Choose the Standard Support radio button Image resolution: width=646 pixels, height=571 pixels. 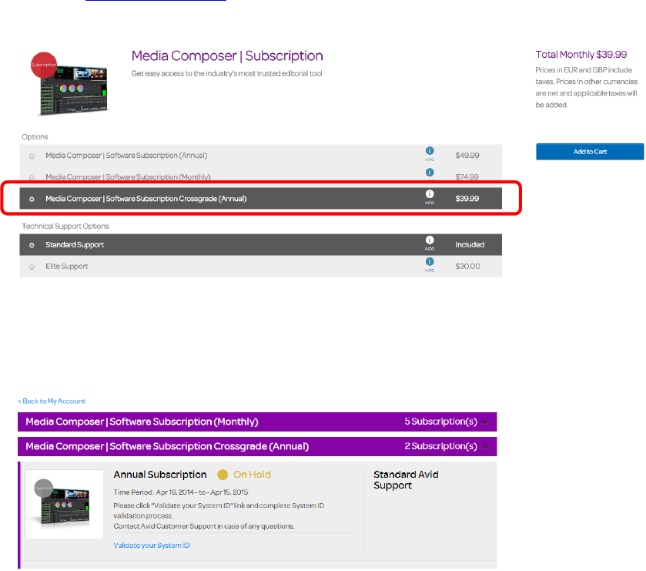[32, 245]
